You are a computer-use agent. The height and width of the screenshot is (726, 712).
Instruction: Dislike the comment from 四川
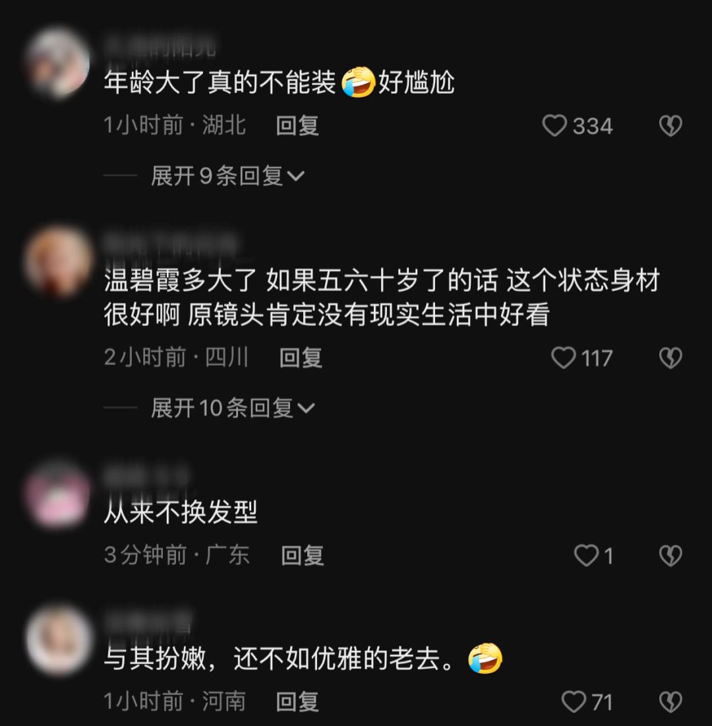click(670, 358)
